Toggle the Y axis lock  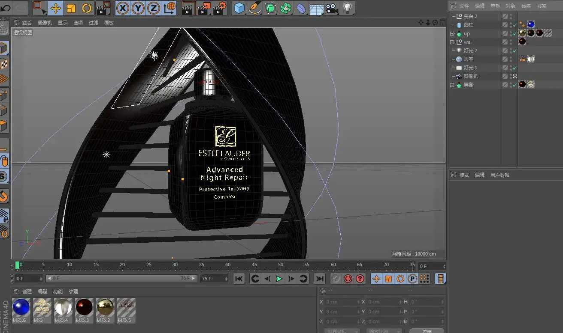coord(138,8)
